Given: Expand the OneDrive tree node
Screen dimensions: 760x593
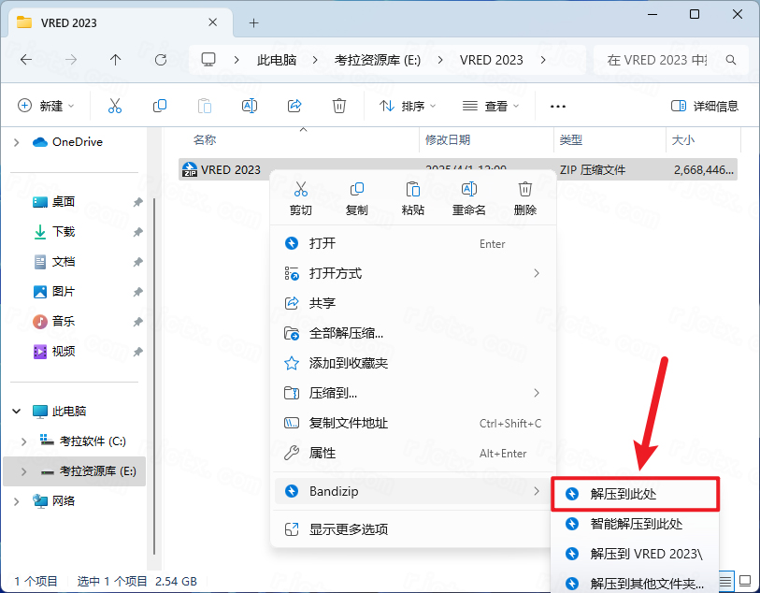Looking at the screenshot, I should 17,142.
